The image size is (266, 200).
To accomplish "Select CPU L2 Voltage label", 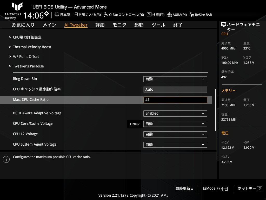I will coord(25,134).
